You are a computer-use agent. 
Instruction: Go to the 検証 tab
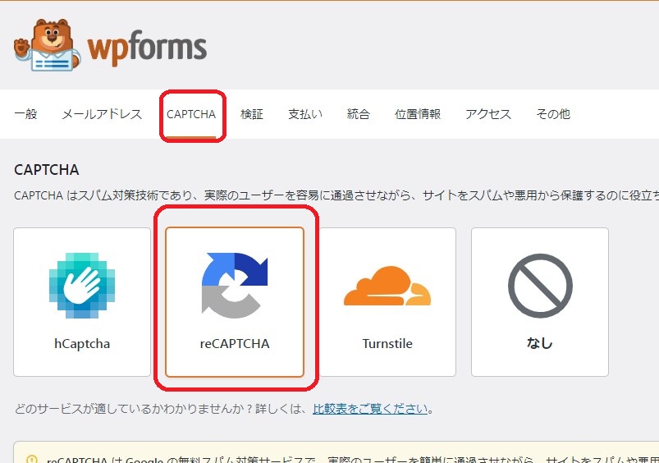pos(252,114)
